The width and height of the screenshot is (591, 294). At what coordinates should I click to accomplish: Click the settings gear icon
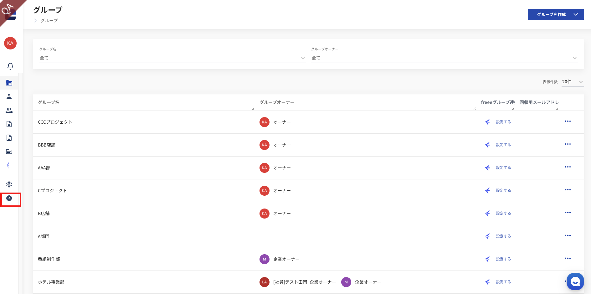pyautogui.click(x=9, y=184)
